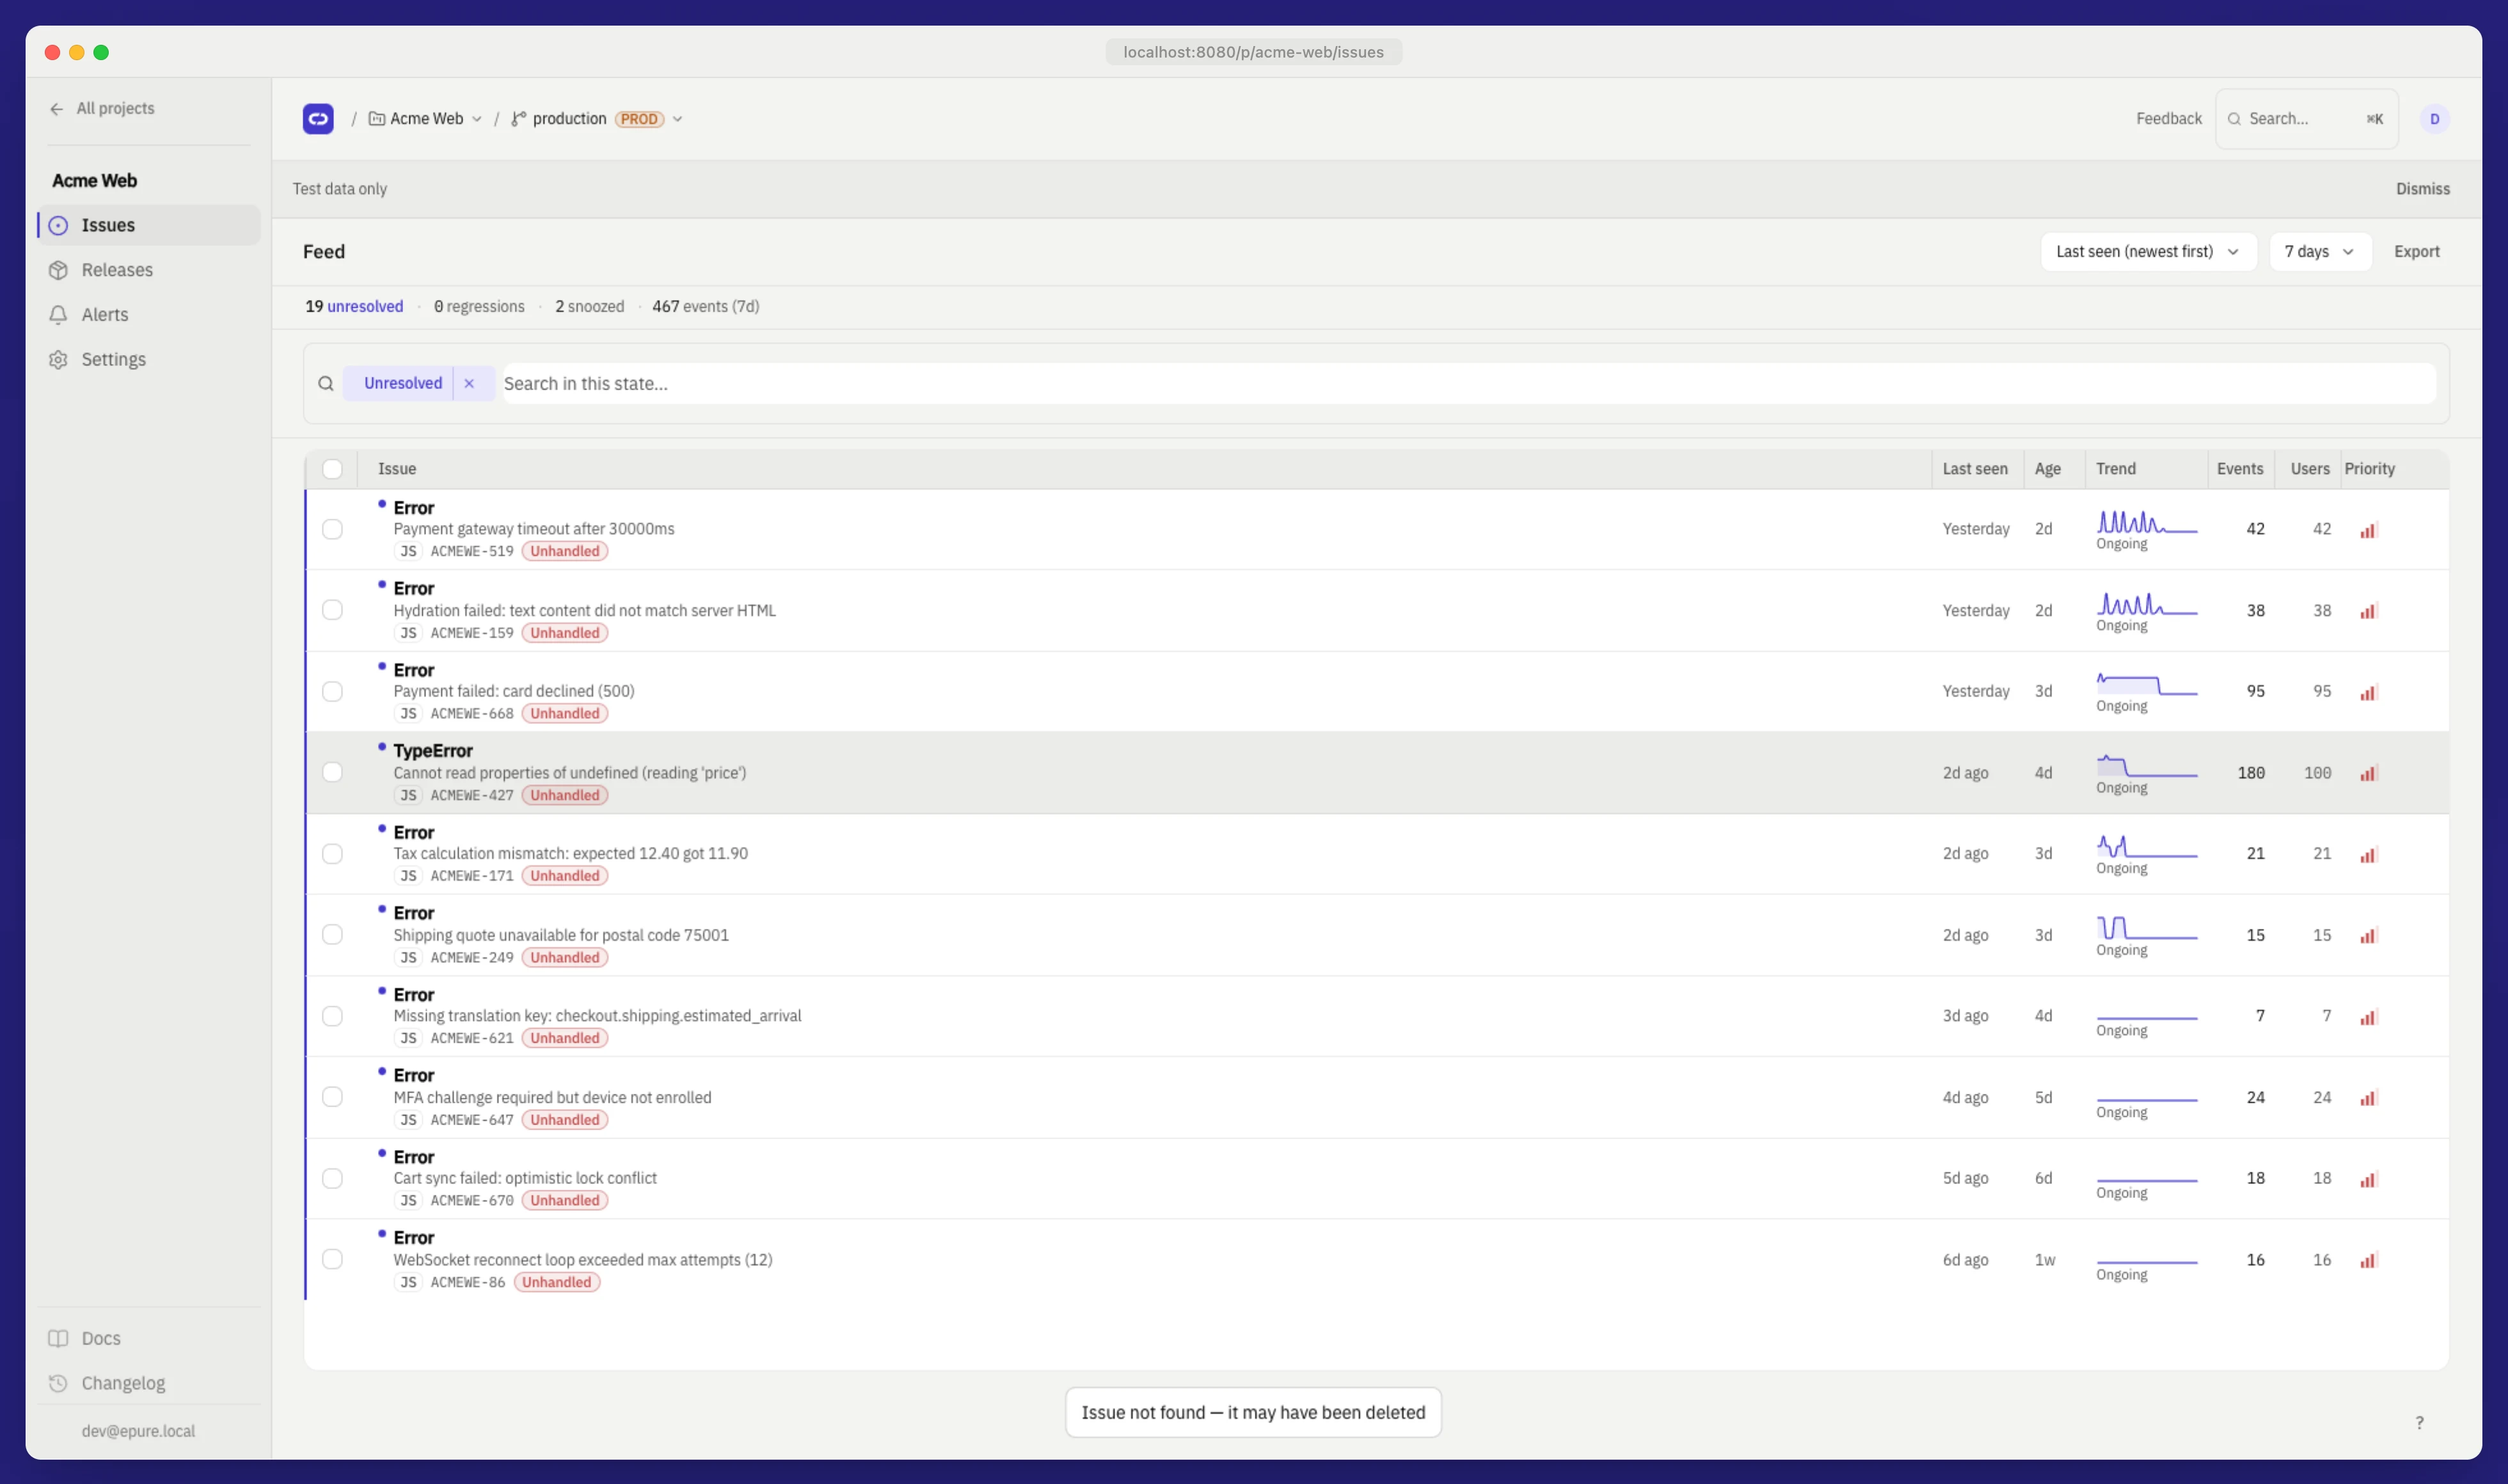Sort by Age column header
This screenshot has height=1484, width=2508.
pos(2047,469)
